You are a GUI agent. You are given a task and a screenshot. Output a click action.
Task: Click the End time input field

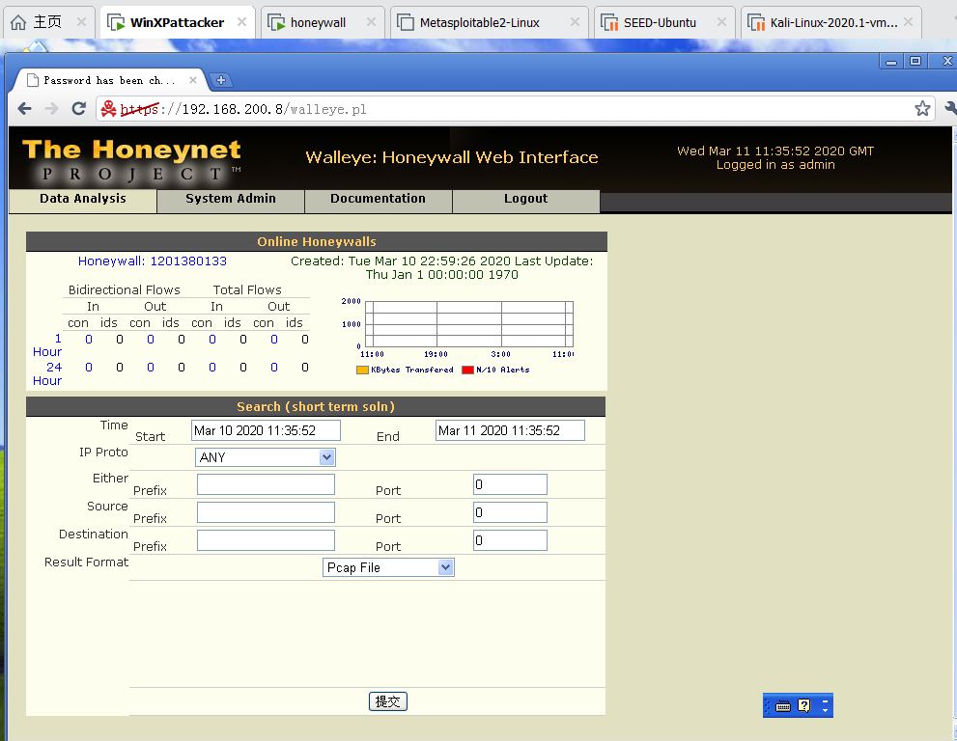click(510, 430)
